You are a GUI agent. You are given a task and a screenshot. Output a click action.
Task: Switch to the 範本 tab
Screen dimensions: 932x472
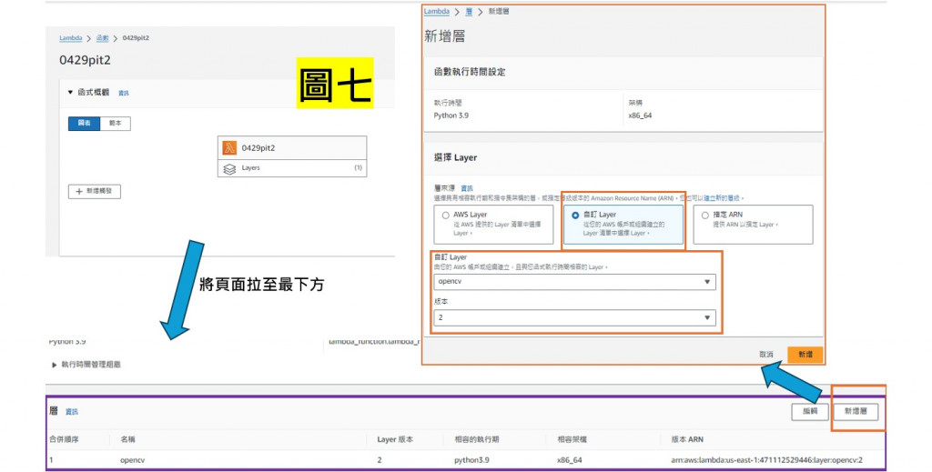pos(116,123)
